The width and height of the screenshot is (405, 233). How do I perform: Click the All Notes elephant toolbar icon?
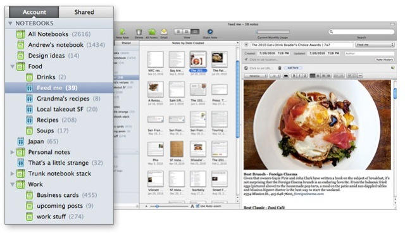152,32
